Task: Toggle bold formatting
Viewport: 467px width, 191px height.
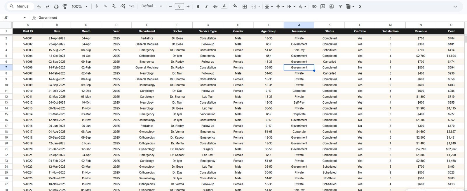Action: (198, 6)
